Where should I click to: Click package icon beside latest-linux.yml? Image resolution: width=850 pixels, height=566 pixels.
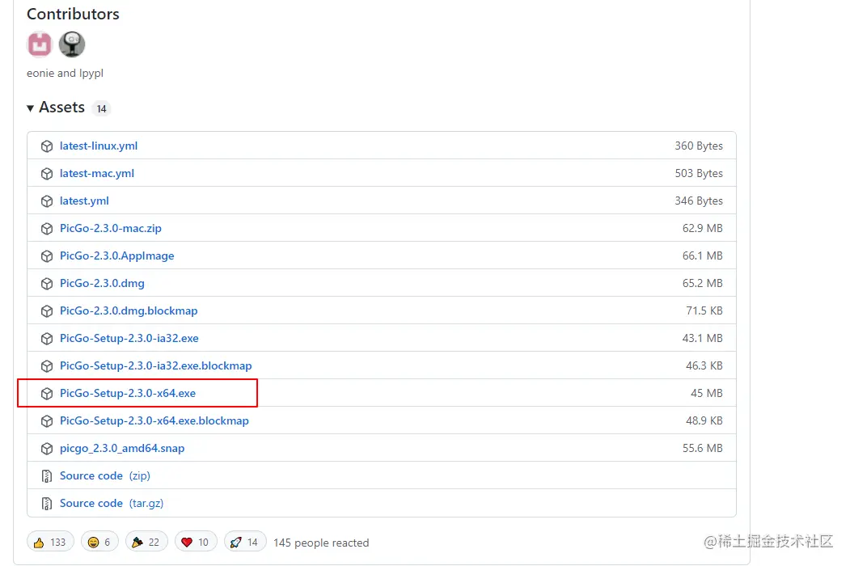(47, 146)
